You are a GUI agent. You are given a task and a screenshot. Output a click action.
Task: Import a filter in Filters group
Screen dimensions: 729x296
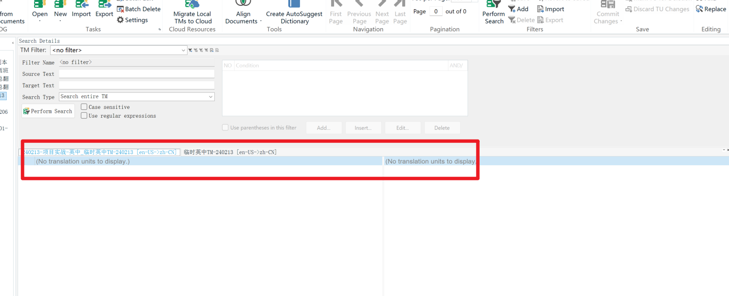coord(550,9)
